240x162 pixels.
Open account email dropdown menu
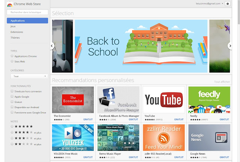210,4
